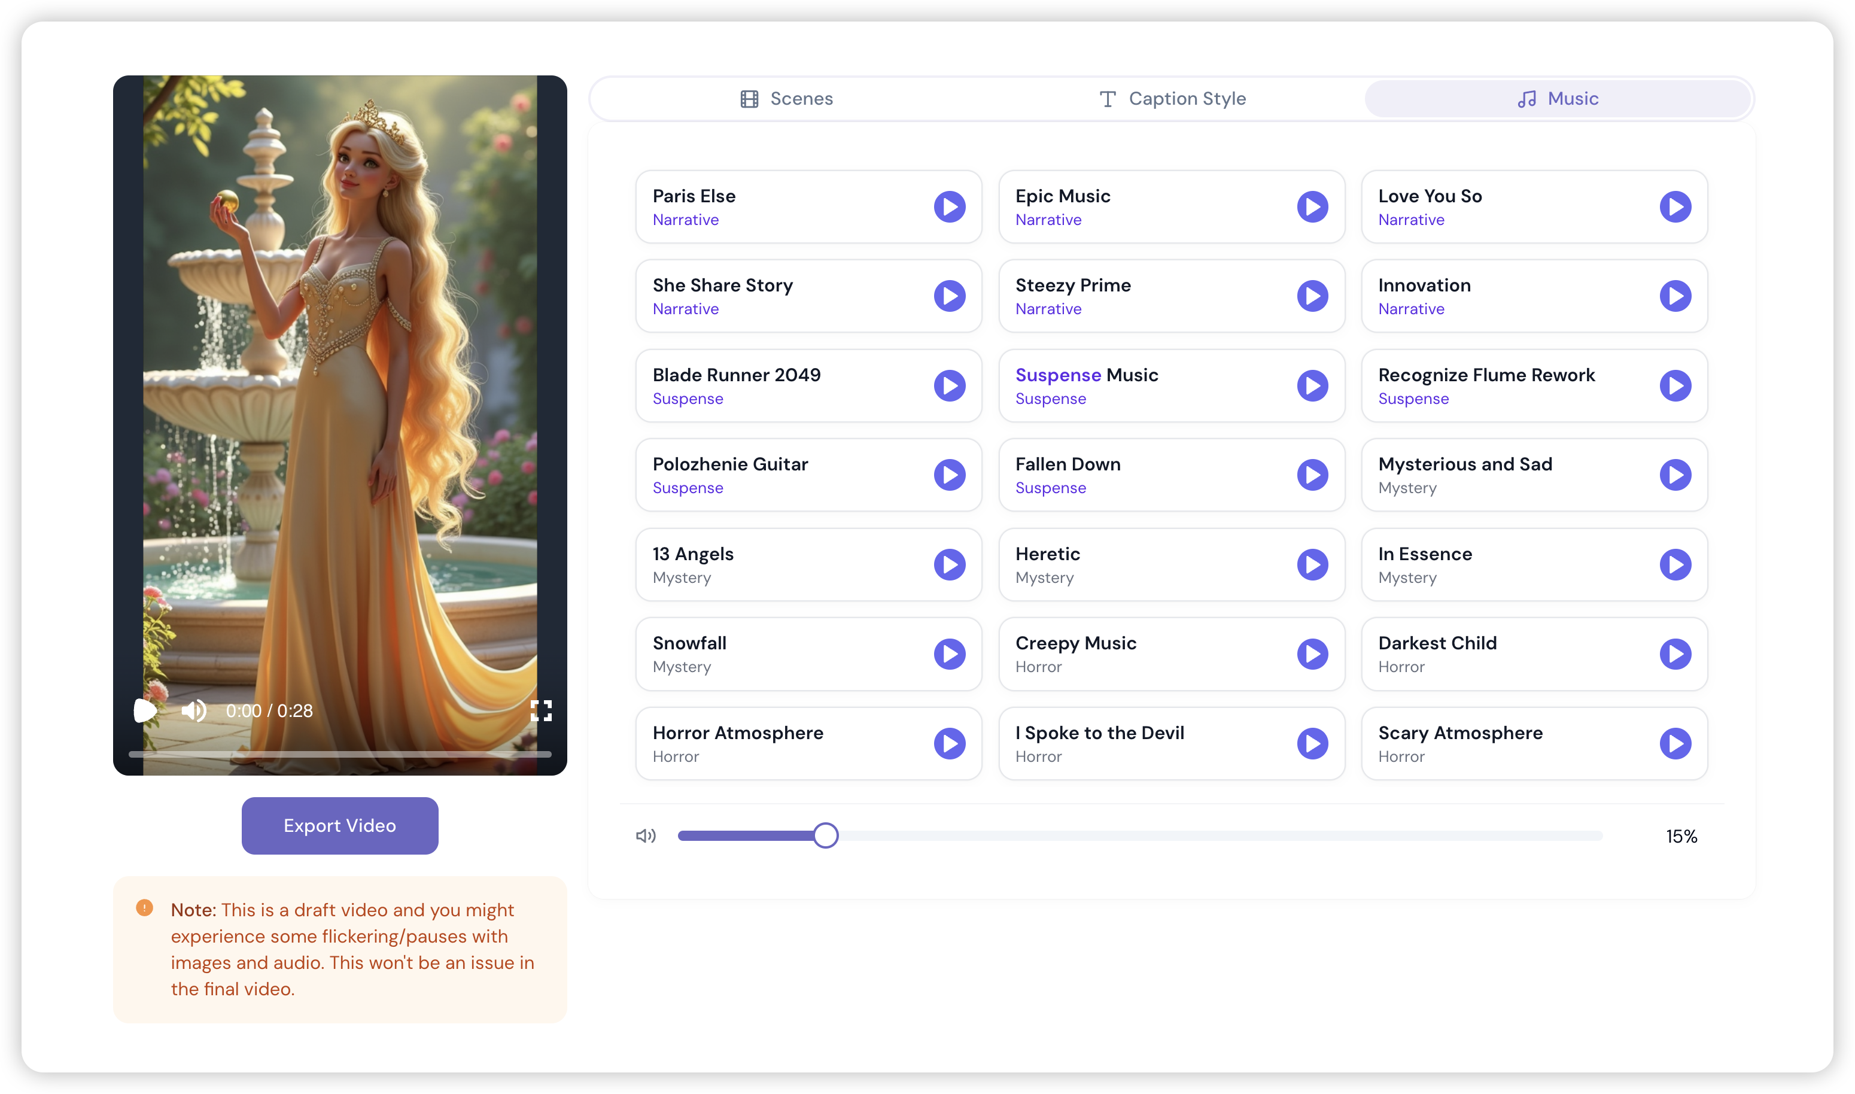Click the orange note warning icon
Image resolution: width=1855 pixels, height=1094 pixels.
(144, 907)
